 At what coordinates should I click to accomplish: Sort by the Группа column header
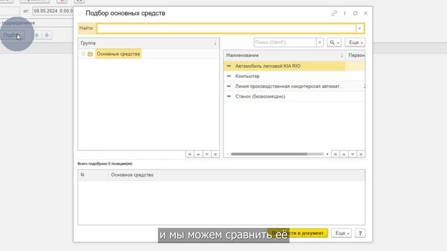pyautogui.click(x=148, y=43)
